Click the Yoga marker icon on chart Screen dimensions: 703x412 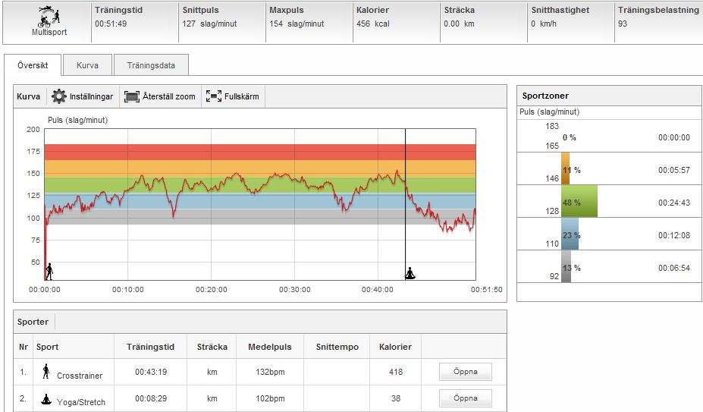[411, 272]
